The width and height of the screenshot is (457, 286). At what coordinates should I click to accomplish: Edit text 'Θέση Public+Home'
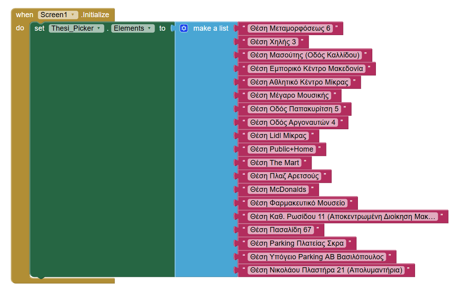[282, 149]
